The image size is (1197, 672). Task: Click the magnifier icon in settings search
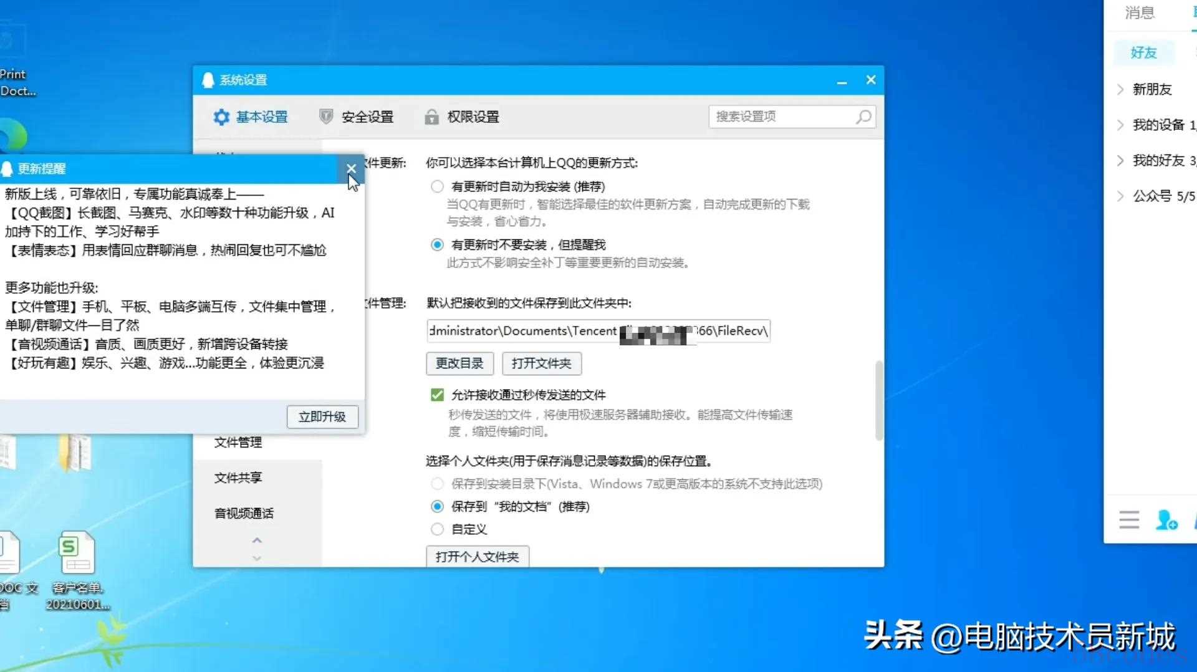pyautogui.click(x=864, y=117)
